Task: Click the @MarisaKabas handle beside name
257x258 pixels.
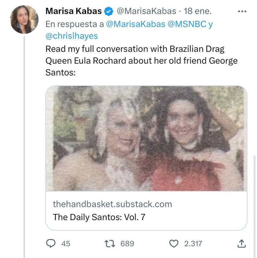Action: tap(146, 12)
